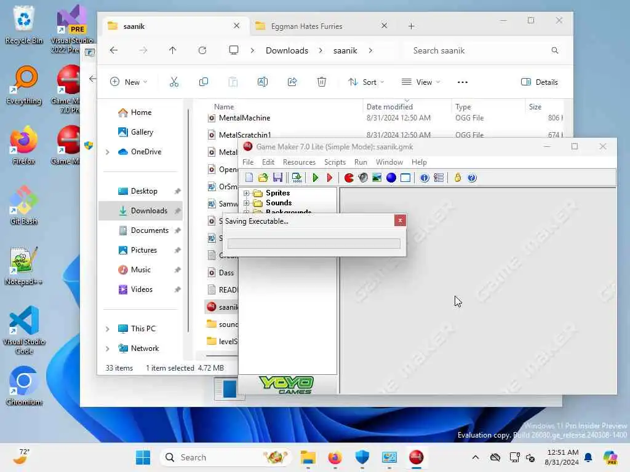Create a sound with the speaker icon
Screen dimensions: 630x472
coord(363,178)
